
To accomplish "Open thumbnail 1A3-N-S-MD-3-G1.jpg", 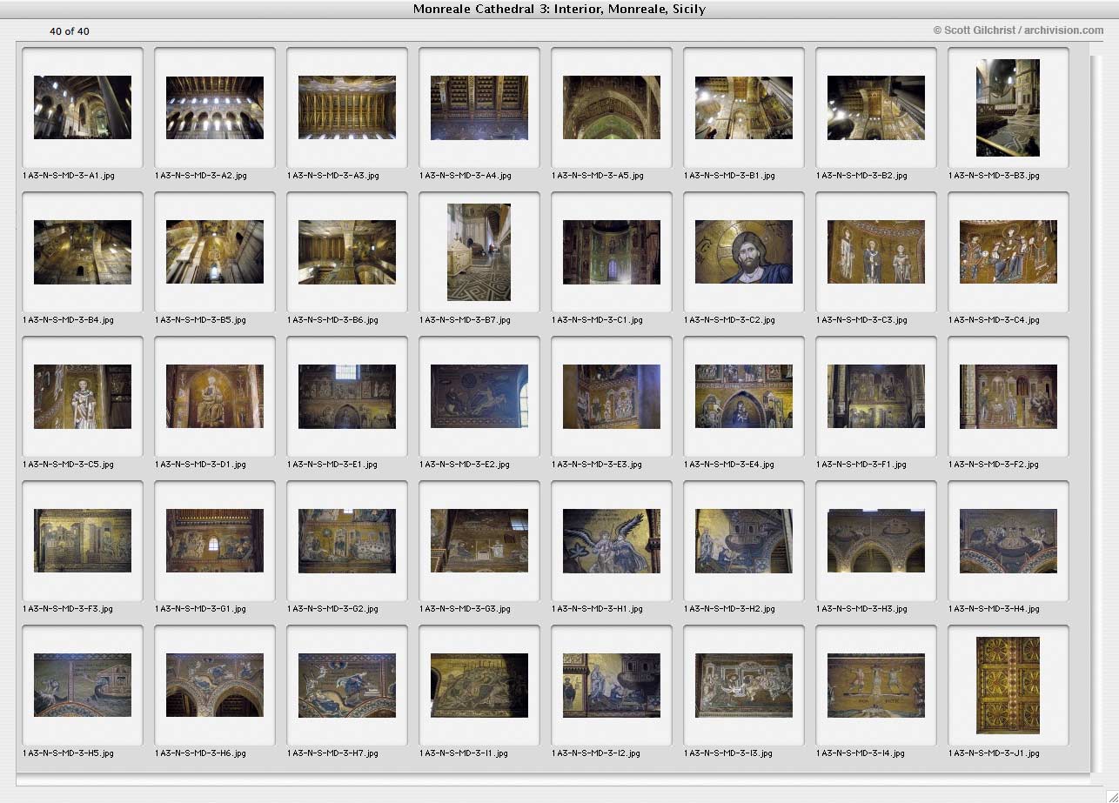I will click(x=215, y=540).
